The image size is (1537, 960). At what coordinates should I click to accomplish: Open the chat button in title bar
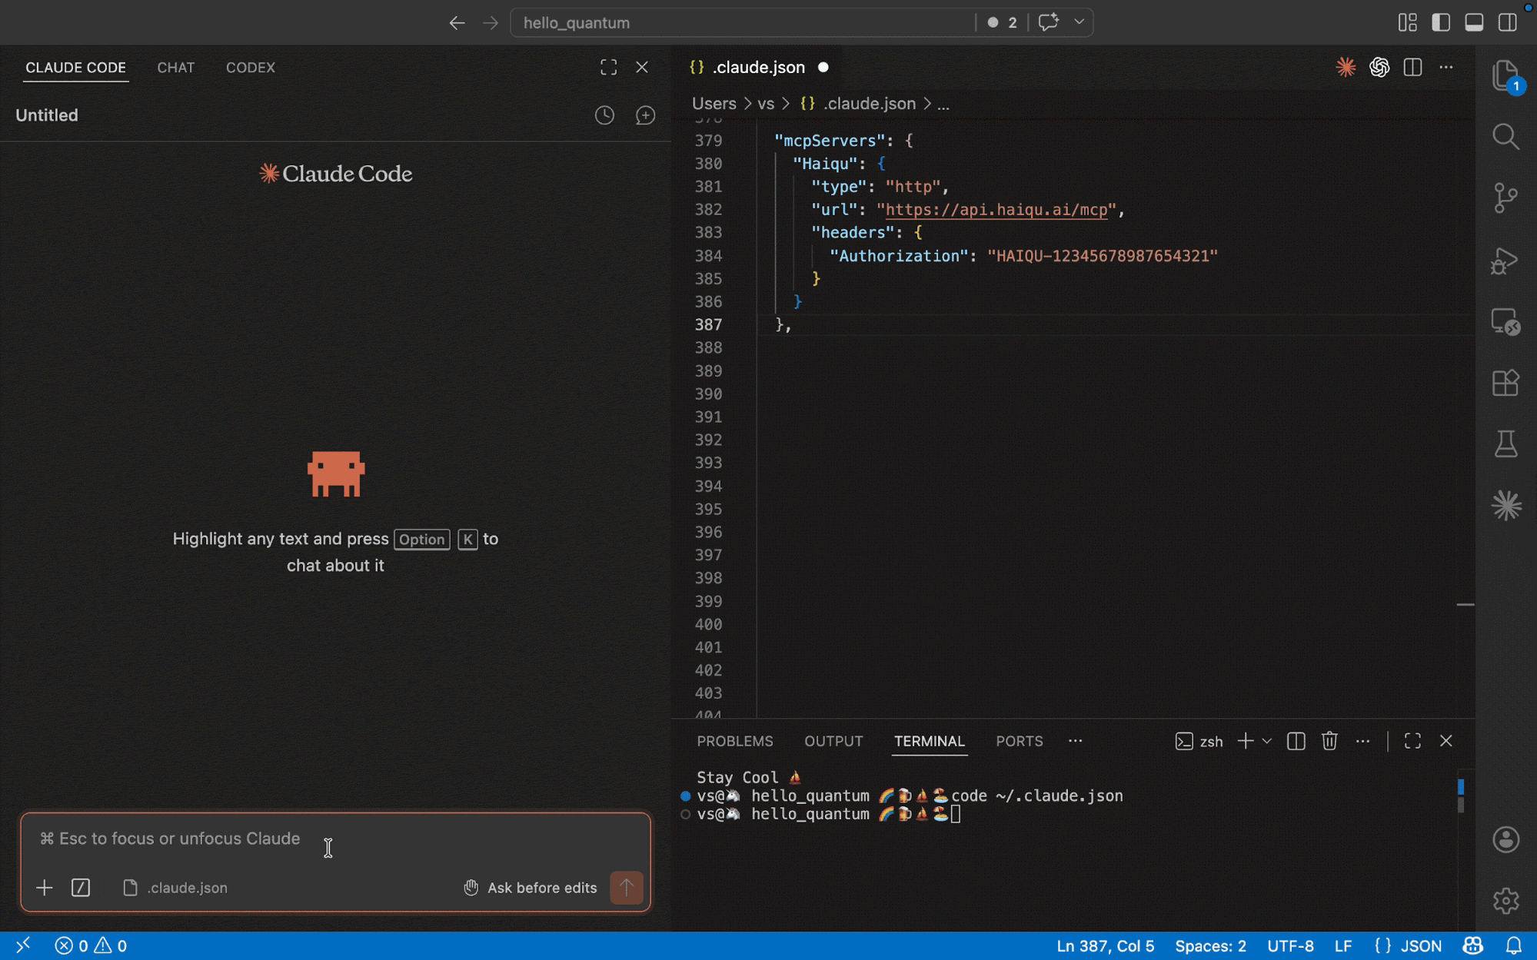pos(1048,22)
